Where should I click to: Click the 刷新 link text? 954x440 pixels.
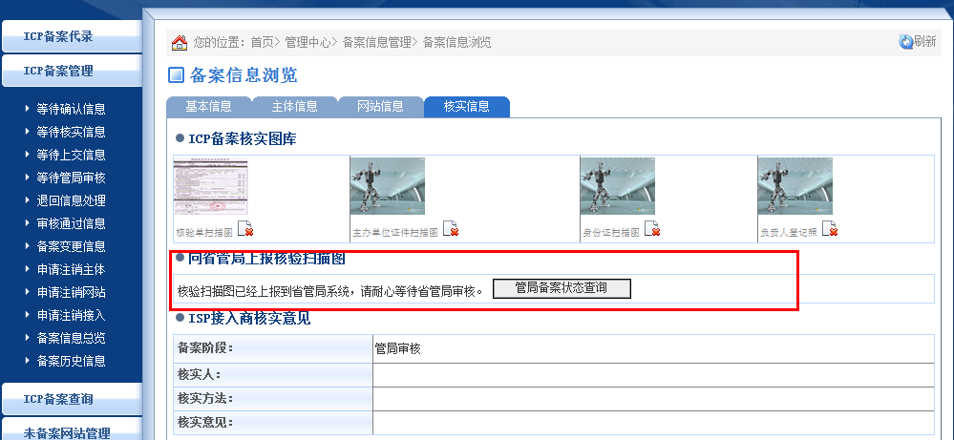tap(924, 42)
